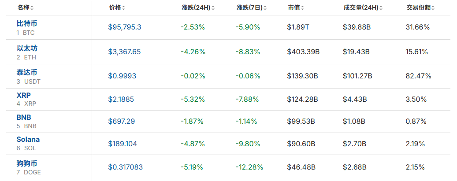Open the BNB coin name link

(x=24, y=117)
